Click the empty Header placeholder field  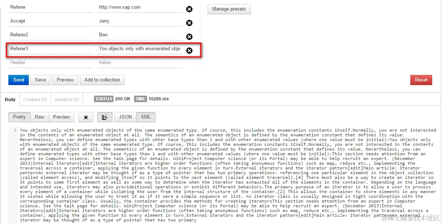(51, 63)
